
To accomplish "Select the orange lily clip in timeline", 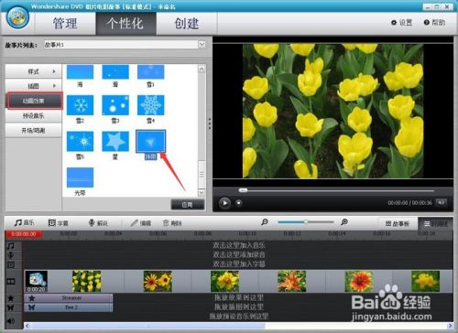I will point(292,281).
